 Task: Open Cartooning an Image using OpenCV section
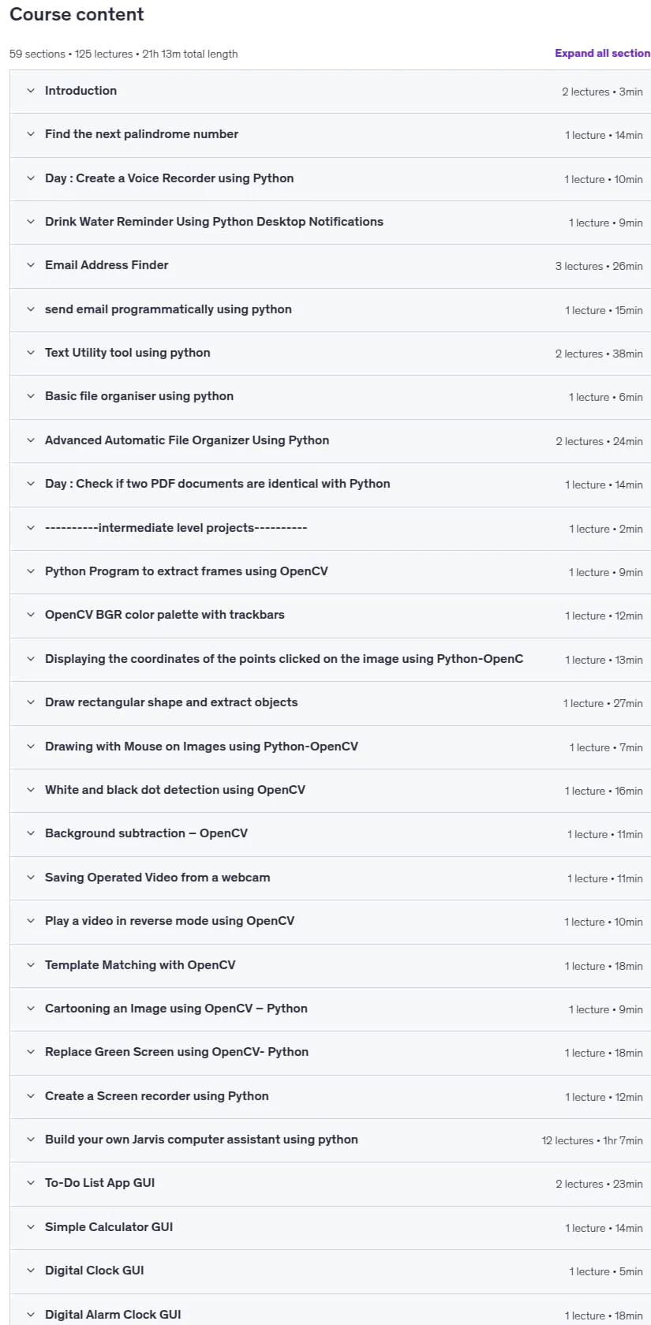click(330, 1009)
